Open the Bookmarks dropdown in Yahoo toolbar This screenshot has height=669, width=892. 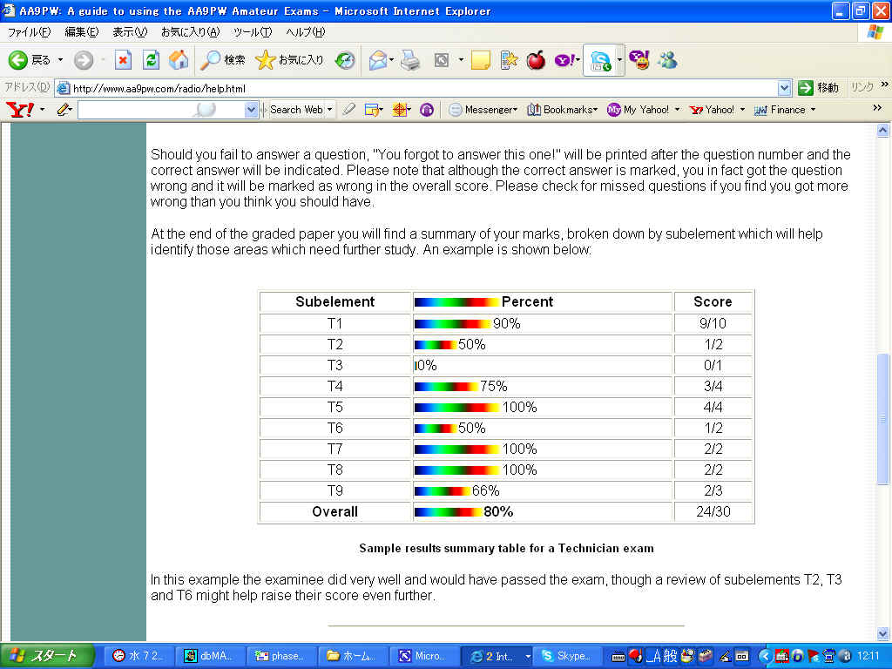(562, 110)
